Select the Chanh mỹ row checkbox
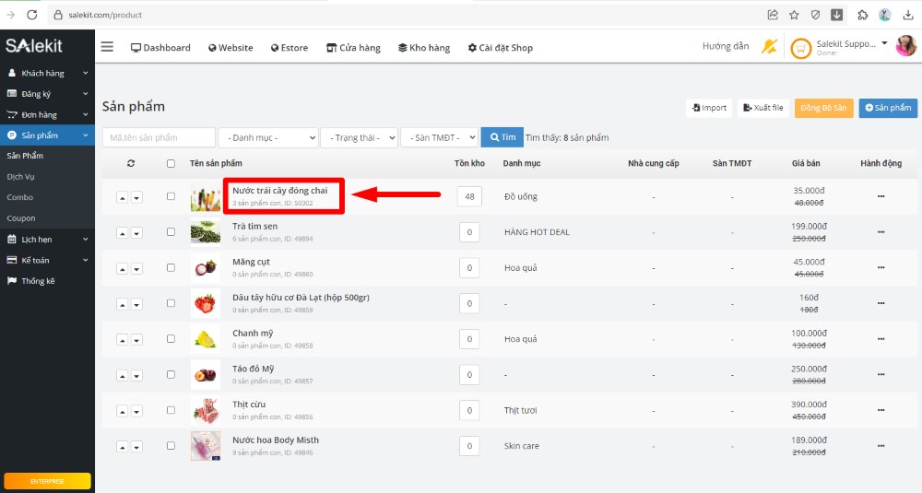 pos(171,339)
